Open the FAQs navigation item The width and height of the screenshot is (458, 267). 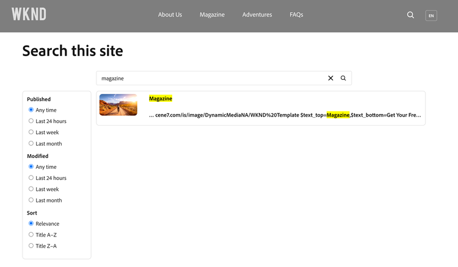[296, 15]
